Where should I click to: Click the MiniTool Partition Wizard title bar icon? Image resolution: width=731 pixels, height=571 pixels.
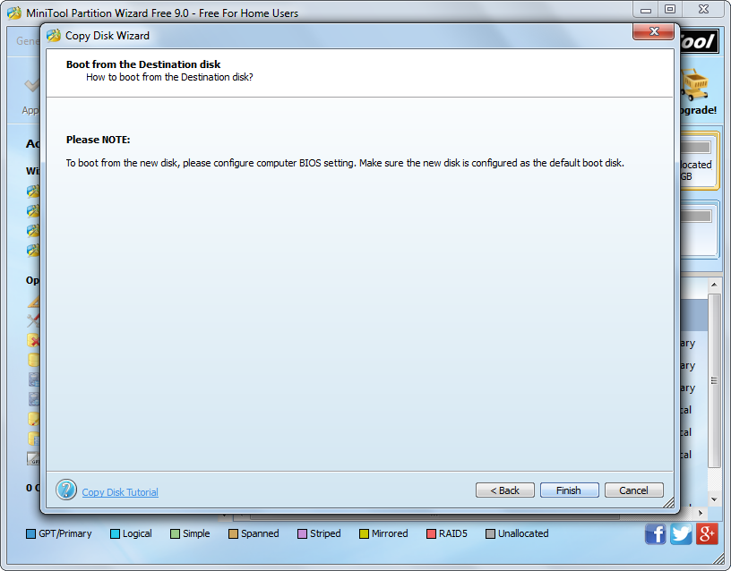click(14, 13)
